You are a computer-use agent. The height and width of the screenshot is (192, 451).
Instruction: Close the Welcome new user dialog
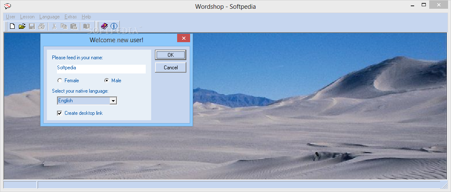[x=183, y=38]
